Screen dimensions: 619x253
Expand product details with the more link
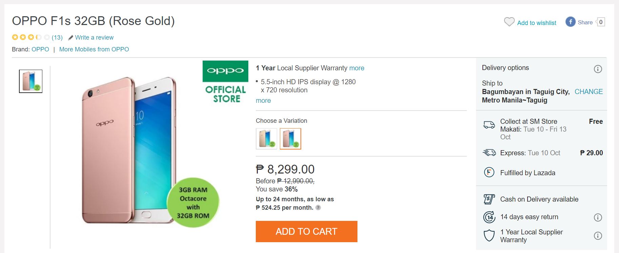(x=263, y=100)
